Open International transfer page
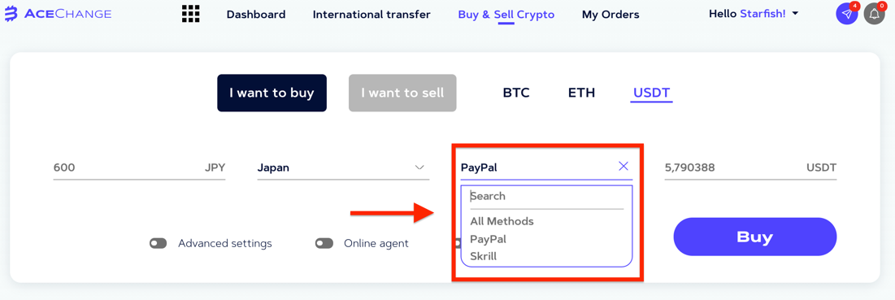This screenshot has height=300, width=895. pos(371,15)
